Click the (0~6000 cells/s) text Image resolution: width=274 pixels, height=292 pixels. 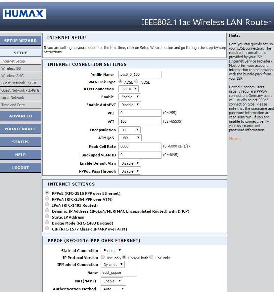176,146
